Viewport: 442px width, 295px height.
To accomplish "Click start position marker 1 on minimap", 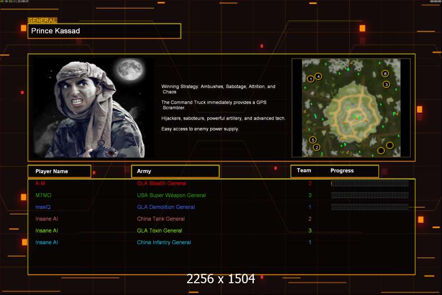I will tap(311, 79).
